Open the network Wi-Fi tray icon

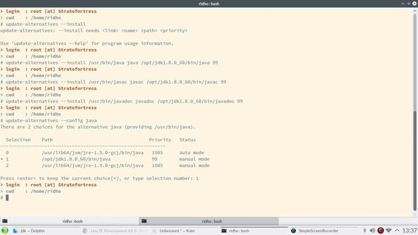[389, 230]
